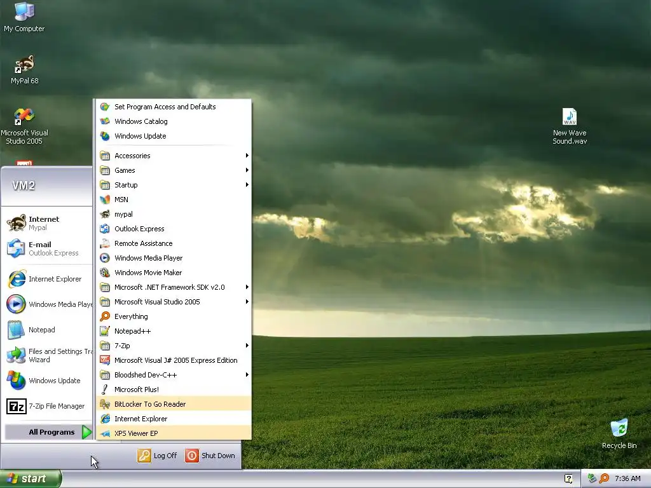Expand the Accessories submenu
651x488 pixels.
pos(174,156)
